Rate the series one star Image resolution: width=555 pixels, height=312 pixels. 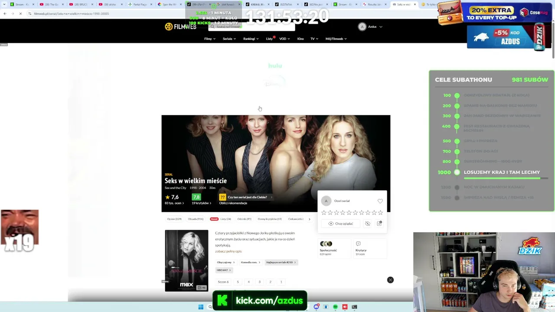[x=324, y=213]
